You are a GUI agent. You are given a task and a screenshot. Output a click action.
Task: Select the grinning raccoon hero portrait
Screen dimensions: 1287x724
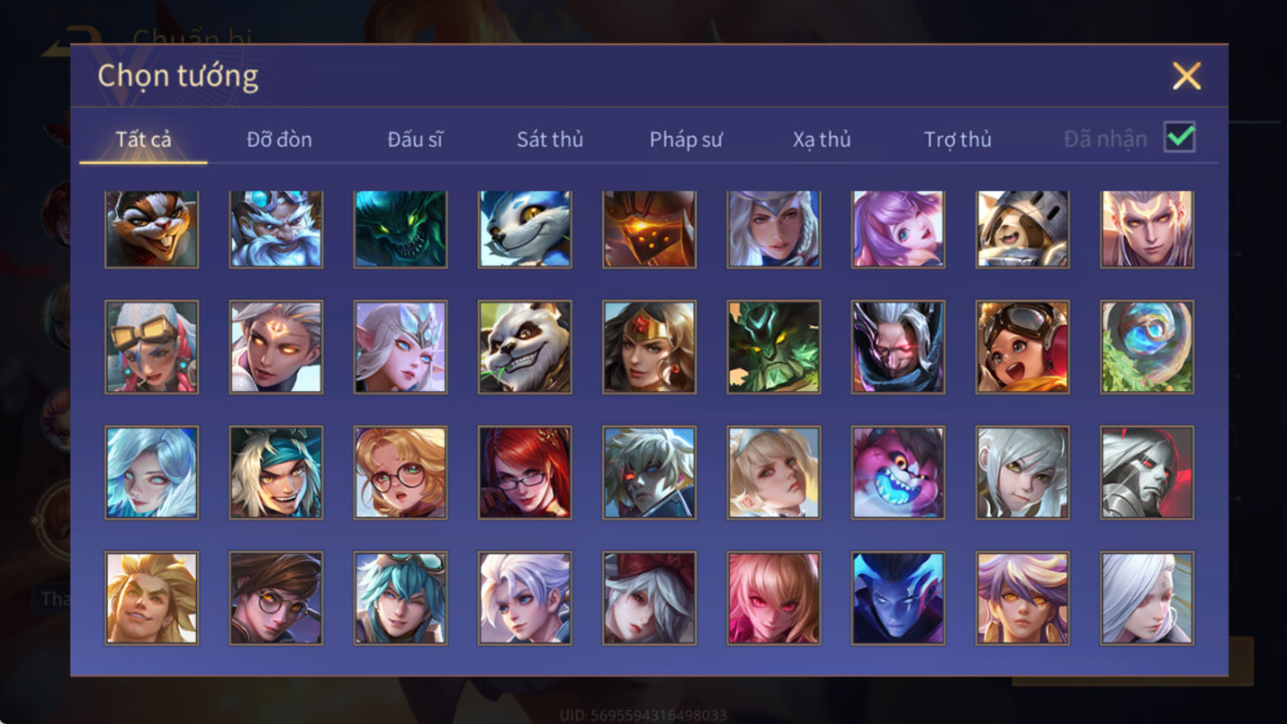(152, 230)
